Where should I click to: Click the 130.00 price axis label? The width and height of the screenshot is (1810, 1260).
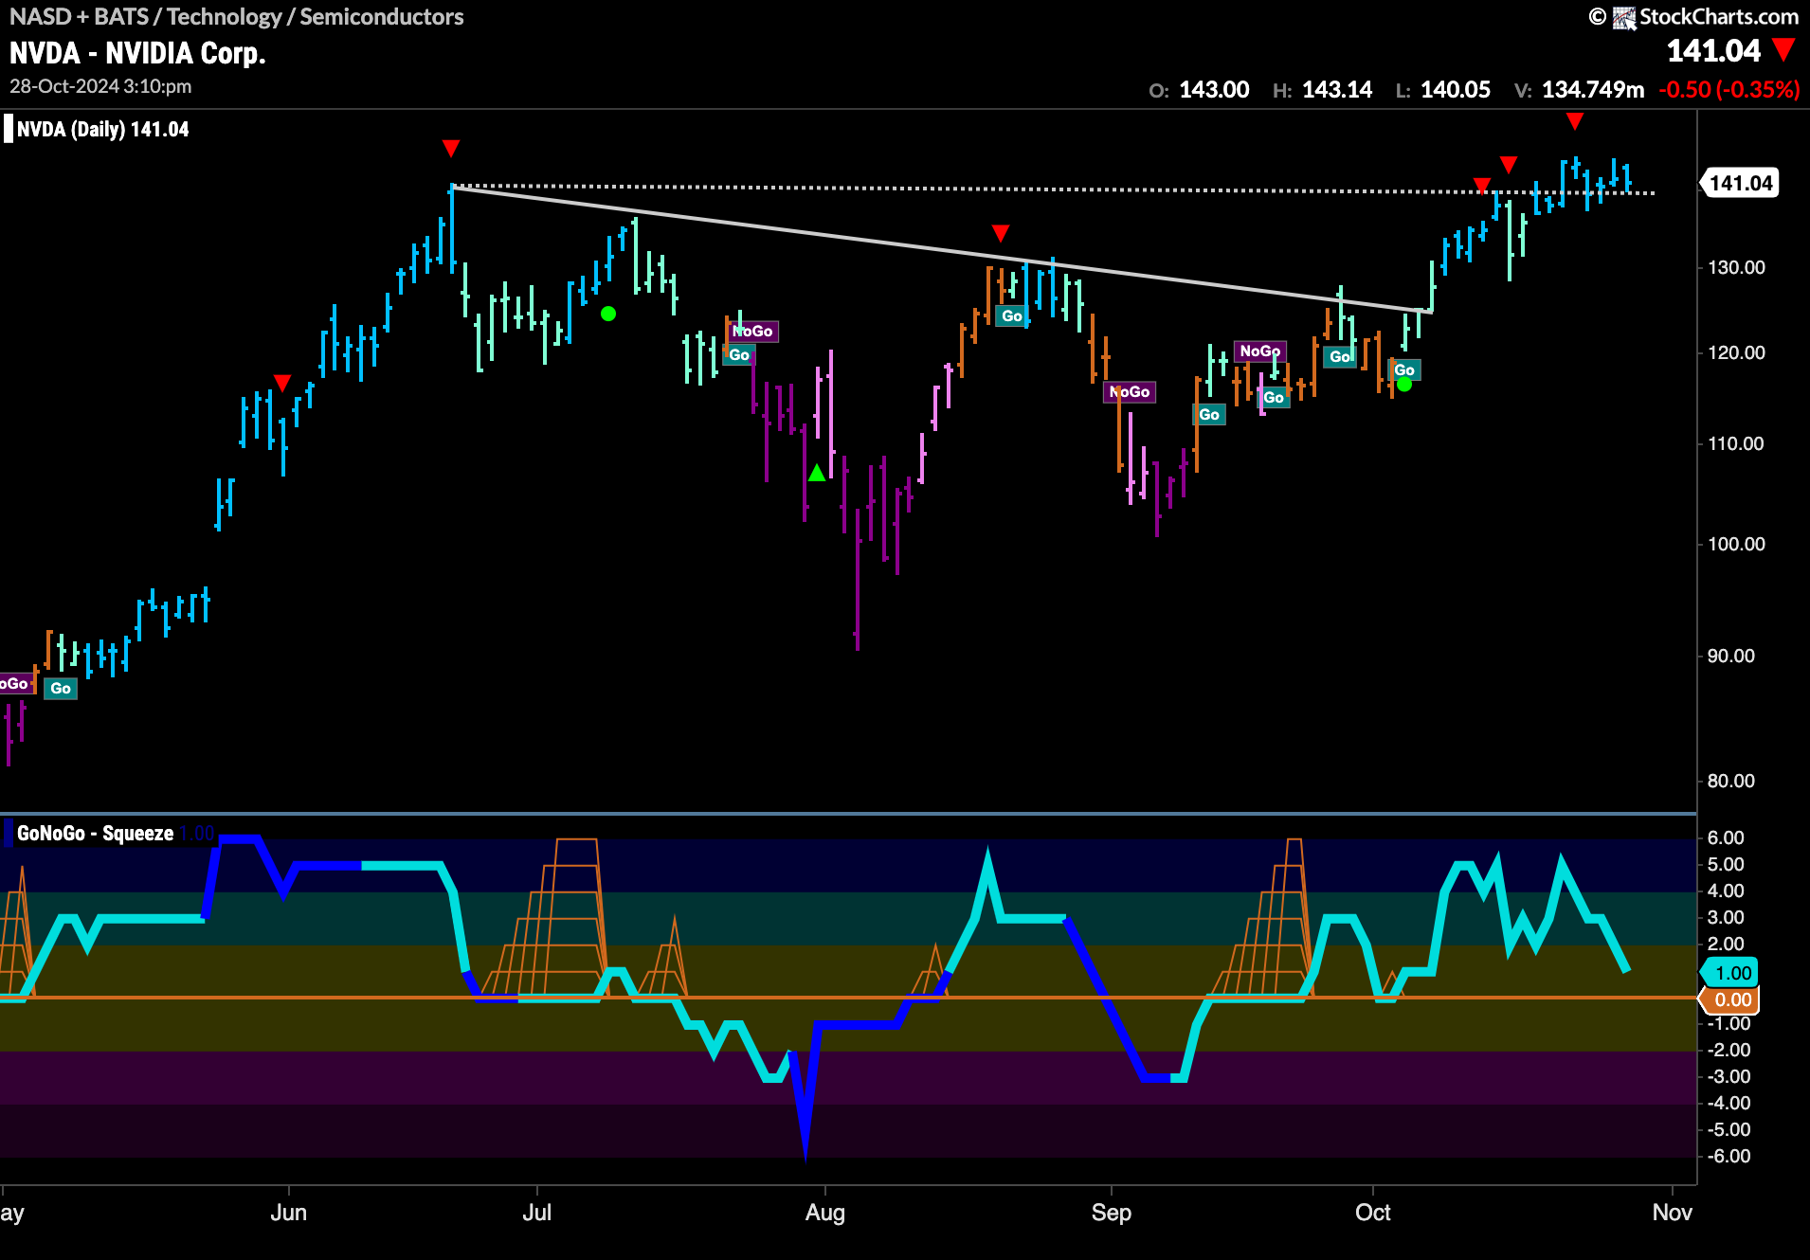1736,268
